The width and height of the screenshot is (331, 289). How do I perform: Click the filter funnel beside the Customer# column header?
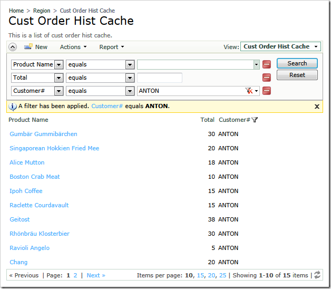point(255,120)
